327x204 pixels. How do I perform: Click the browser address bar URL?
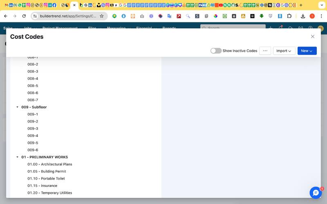[68, 16]
